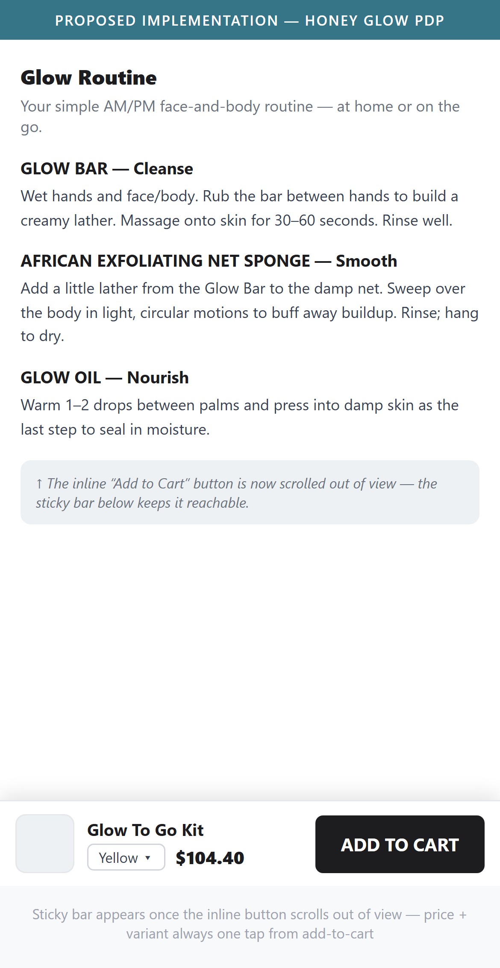This screenshot has height=968, width=500.
Task: Click the Glow Bar lather instructions paragraph
Action: pyautogui.click(x=239, y=208)
